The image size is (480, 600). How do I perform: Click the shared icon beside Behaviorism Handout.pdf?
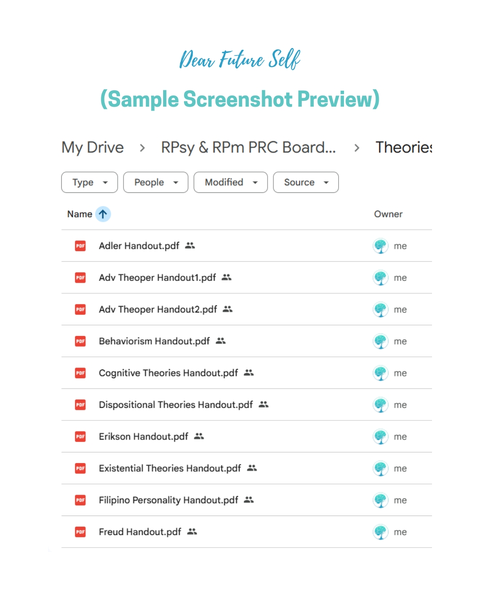[x=221, y=341]
